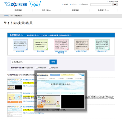Open the WORLD WIDE link

click(113, 2)
